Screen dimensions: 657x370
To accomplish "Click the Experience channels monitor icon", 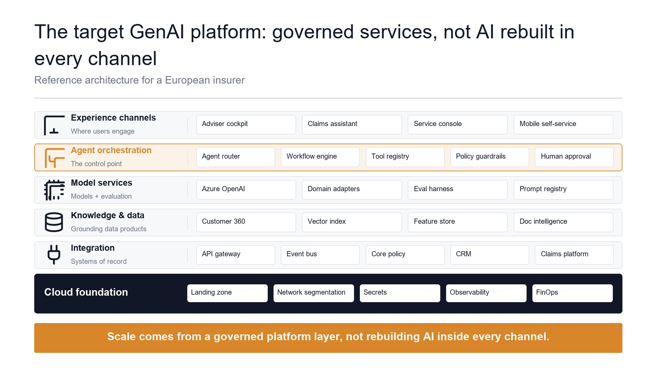I will [54, 125].
